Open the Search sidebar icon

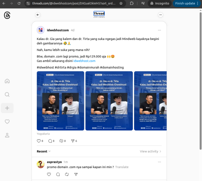click(7, 95)
